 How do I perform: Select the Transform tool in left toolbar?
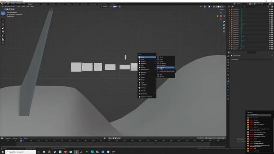point(3,32)
